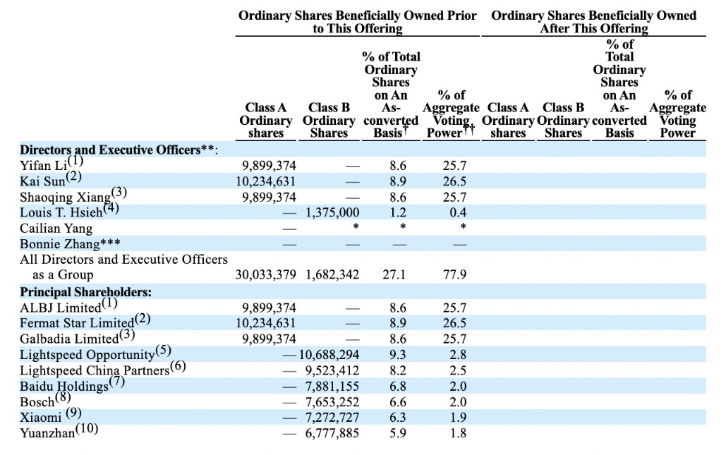Select the ALBJ Limited shareholder name
726x455 pixels.
61,308
